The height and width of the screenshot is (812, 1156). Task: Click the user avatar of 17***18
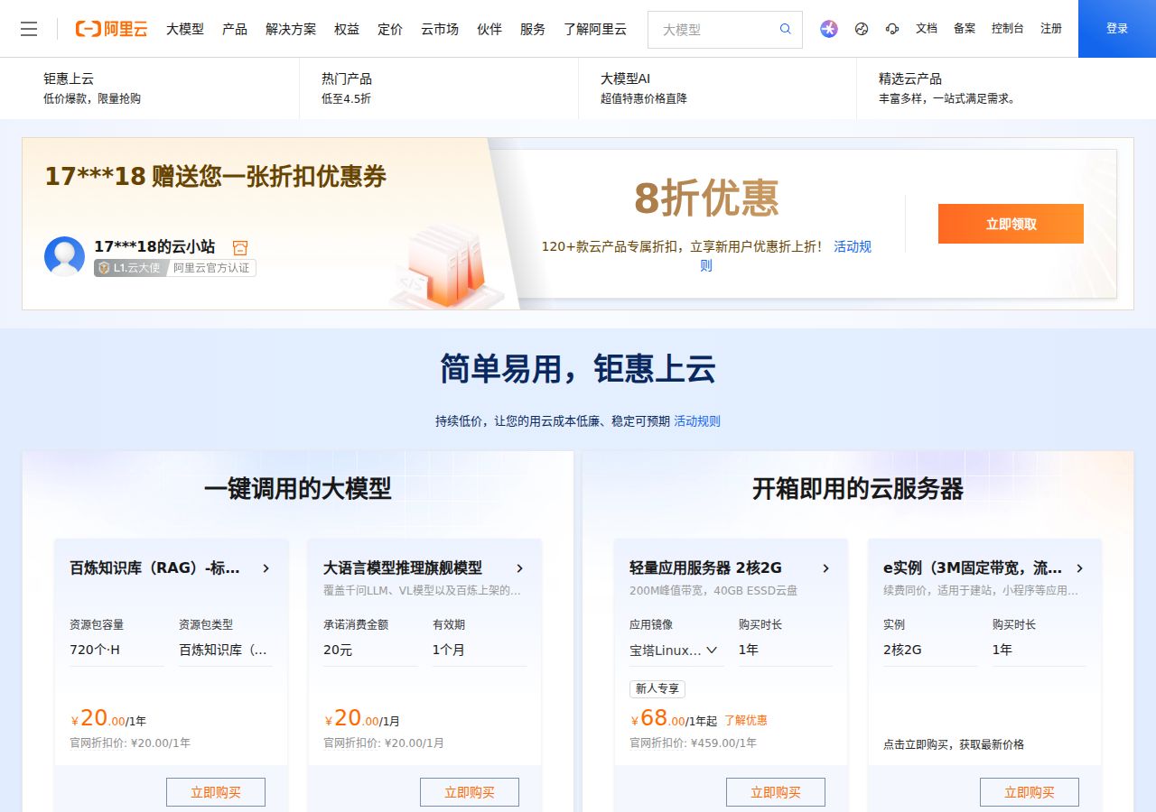[x=65, y=256]
